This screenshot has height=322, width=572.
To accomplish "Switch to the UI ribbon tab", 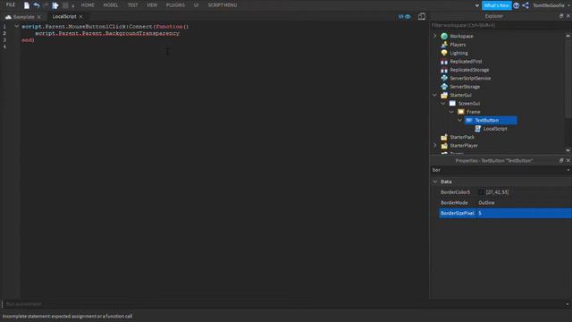I will pos(197,5).
